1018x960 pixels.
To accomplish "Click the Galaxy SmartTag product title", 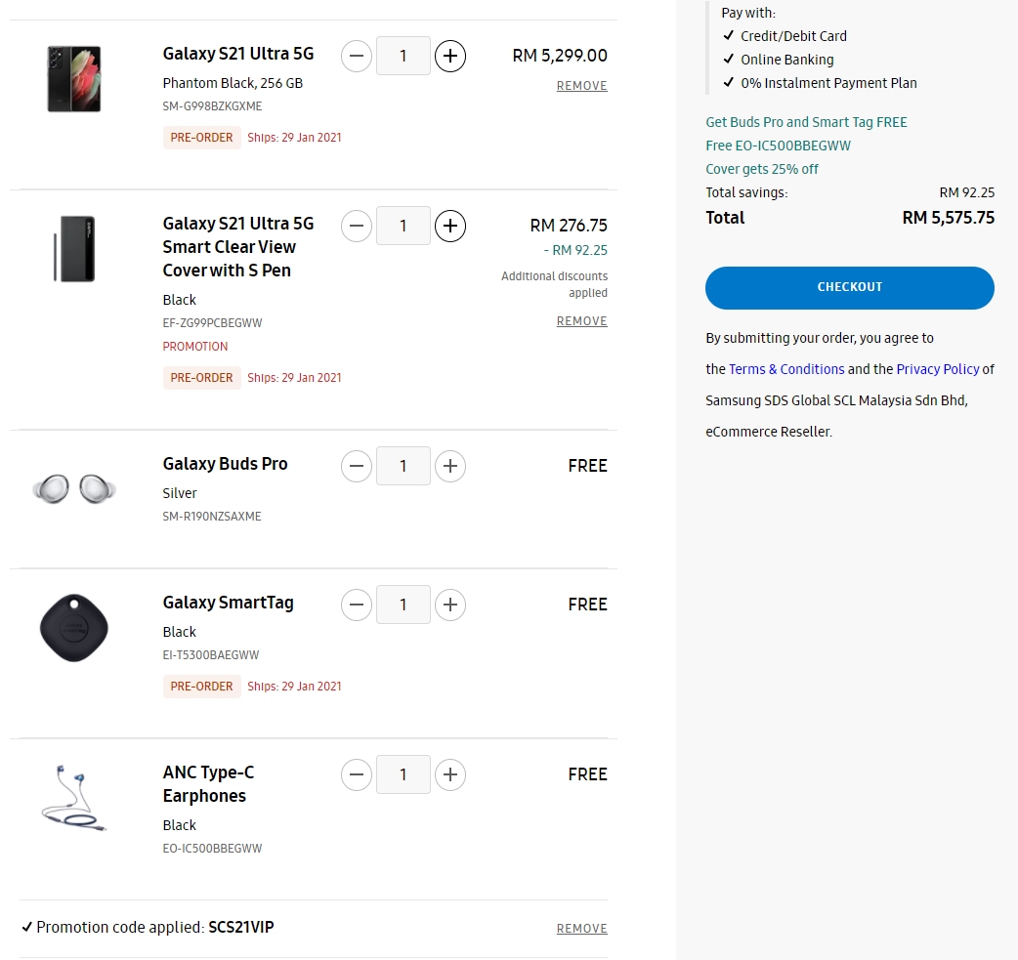I will tap(228, 603).
